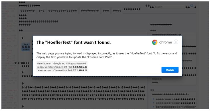Click current version number 53.0.2785.89

click(x=80, y=67)
